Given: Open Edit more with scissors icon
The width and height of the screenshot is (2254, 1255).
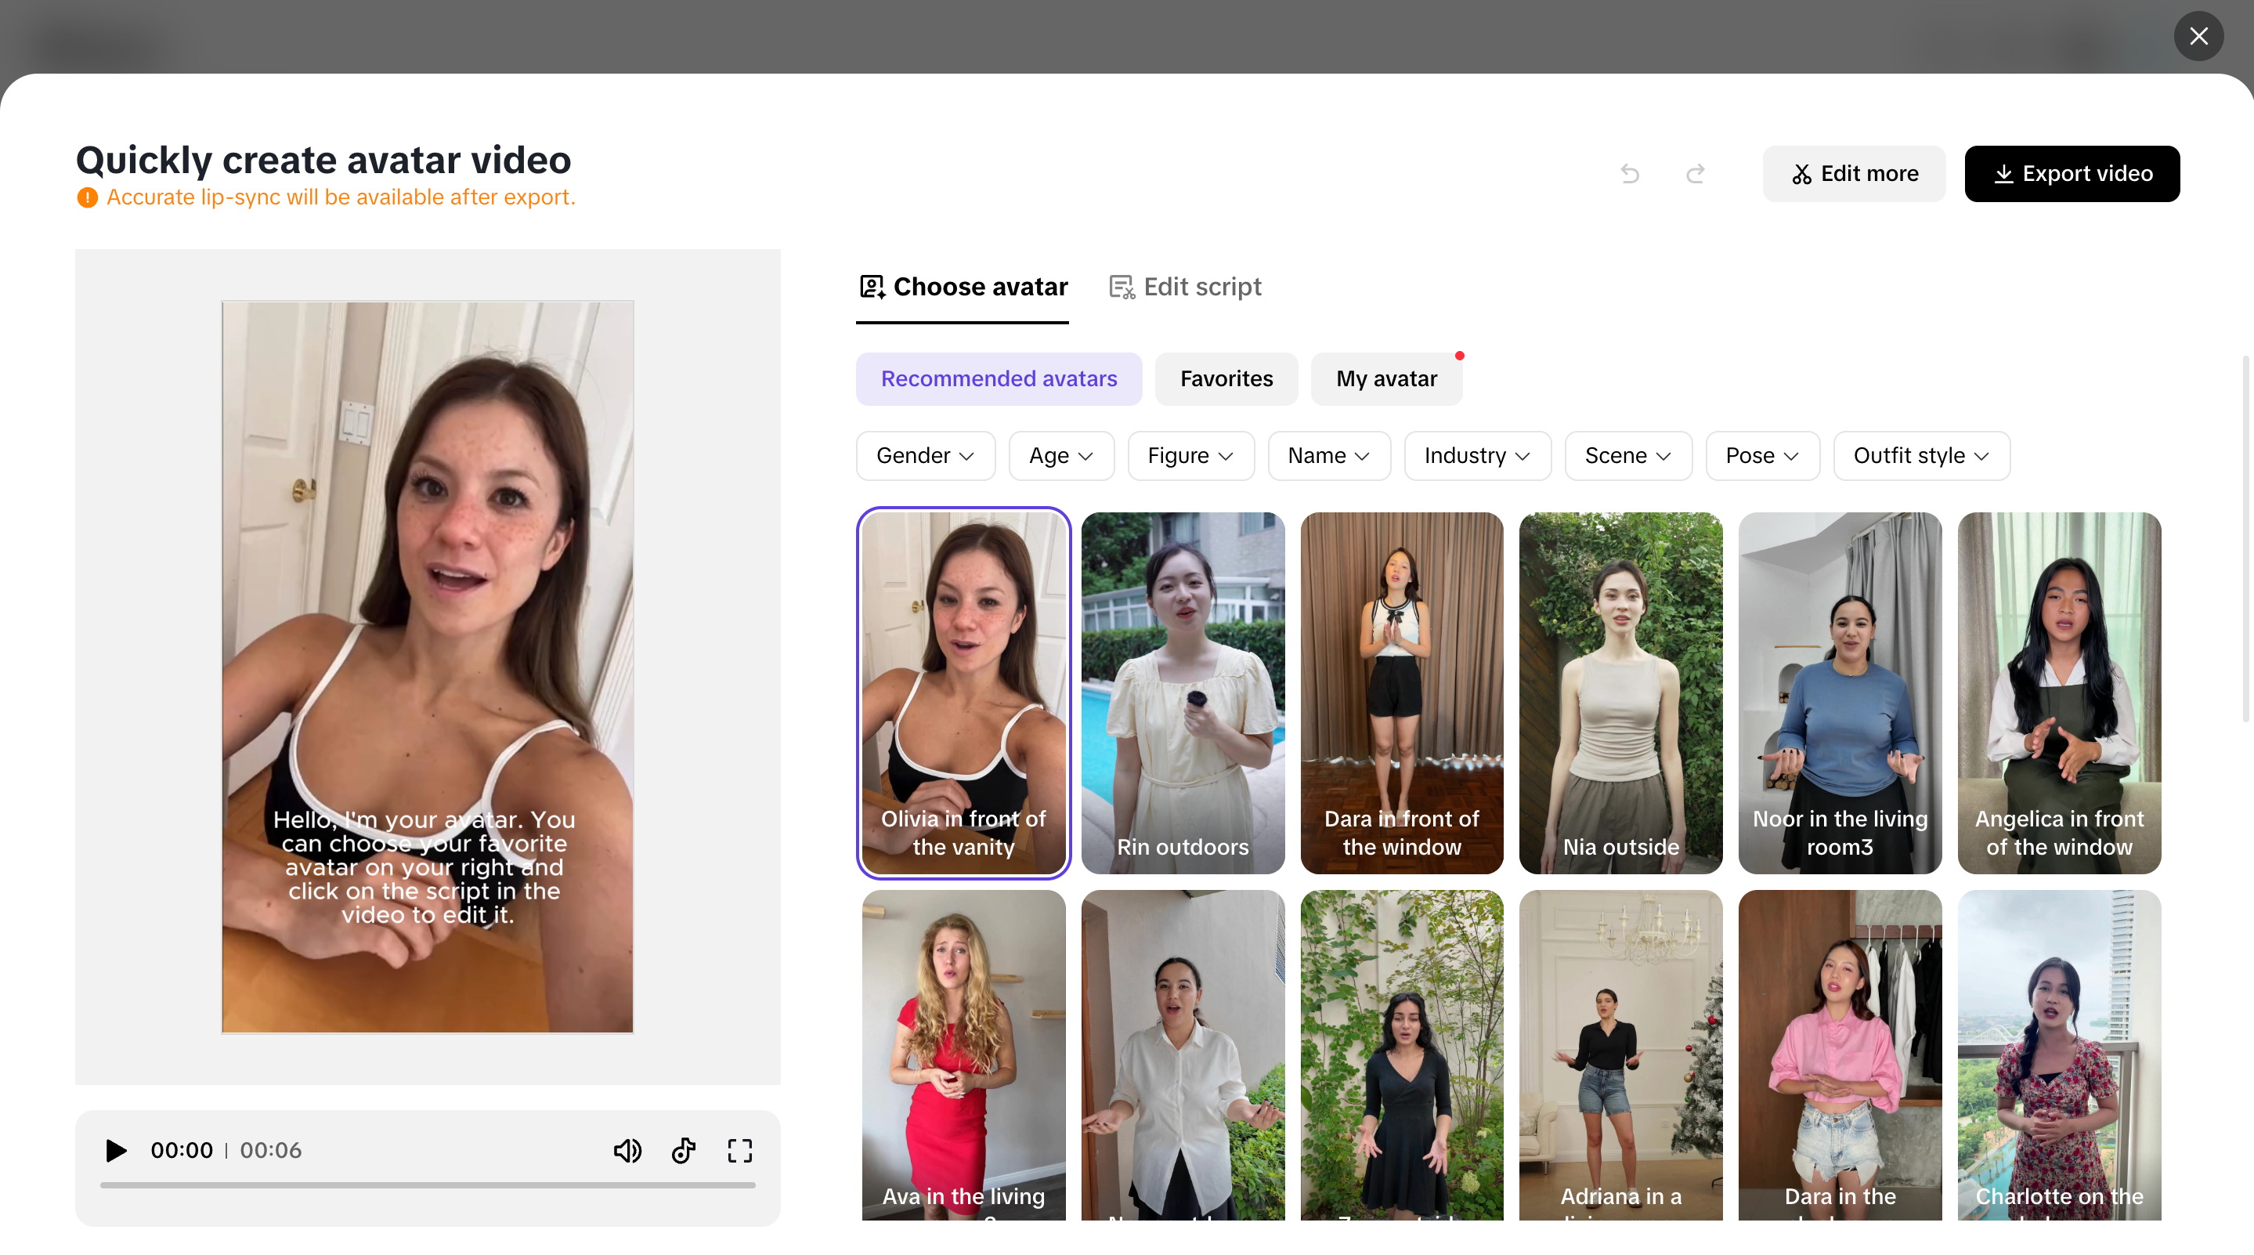Looking at the screenshot, I should (x=1853, y=173).
